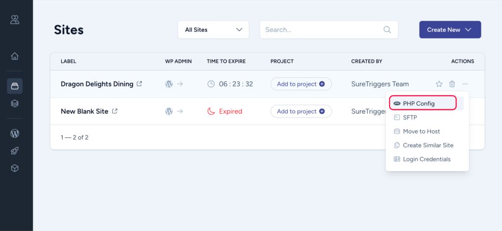Viewport: 502px width, 231px height.
Task: Open the New Blank Site label
Action: coord(84,111)
